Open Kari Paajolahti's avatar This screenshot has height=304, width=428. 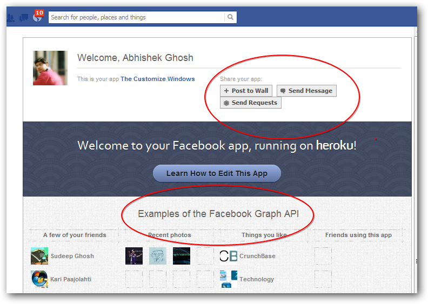coord(39,279)
